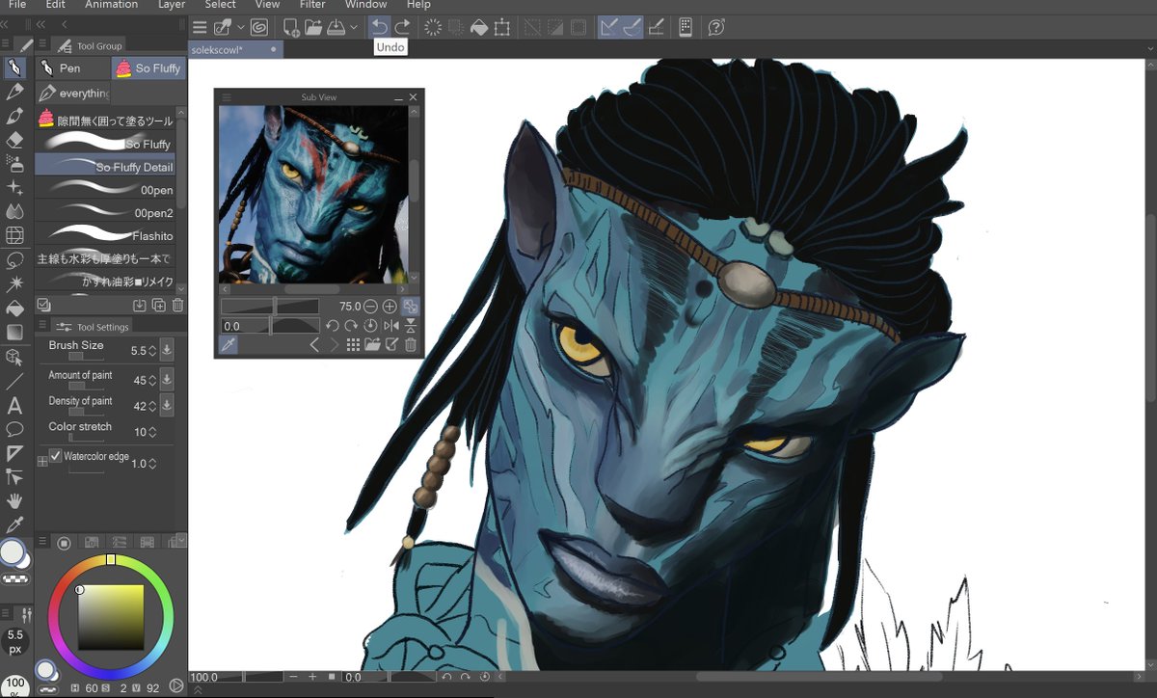Open the smartphone connection icon
The width and height of the screenshot is (1157, 698).
(x=686, y=27)
